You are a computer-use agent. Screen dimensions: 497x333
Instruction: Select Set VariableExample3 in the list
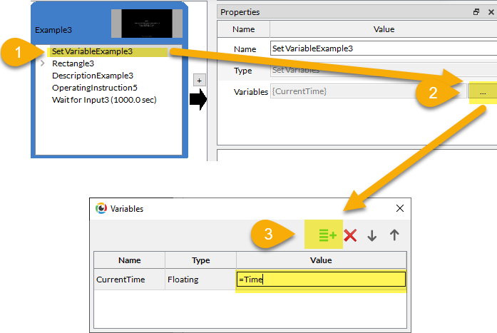[92, 51]
